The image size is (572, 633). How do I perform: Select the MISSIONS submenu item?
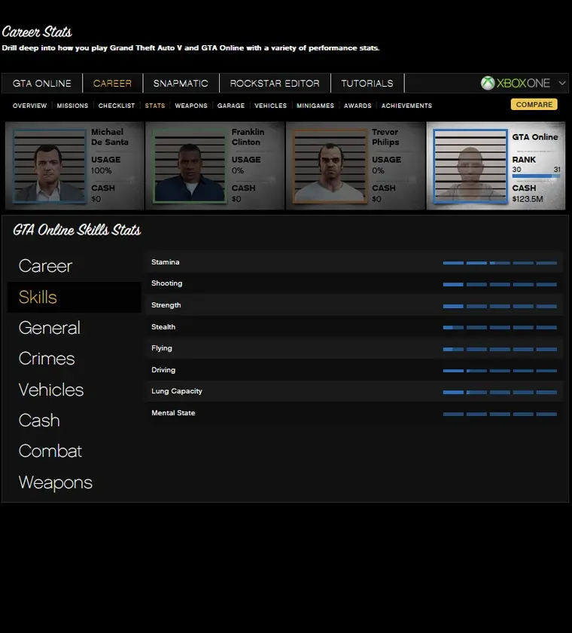click(72, 105)
